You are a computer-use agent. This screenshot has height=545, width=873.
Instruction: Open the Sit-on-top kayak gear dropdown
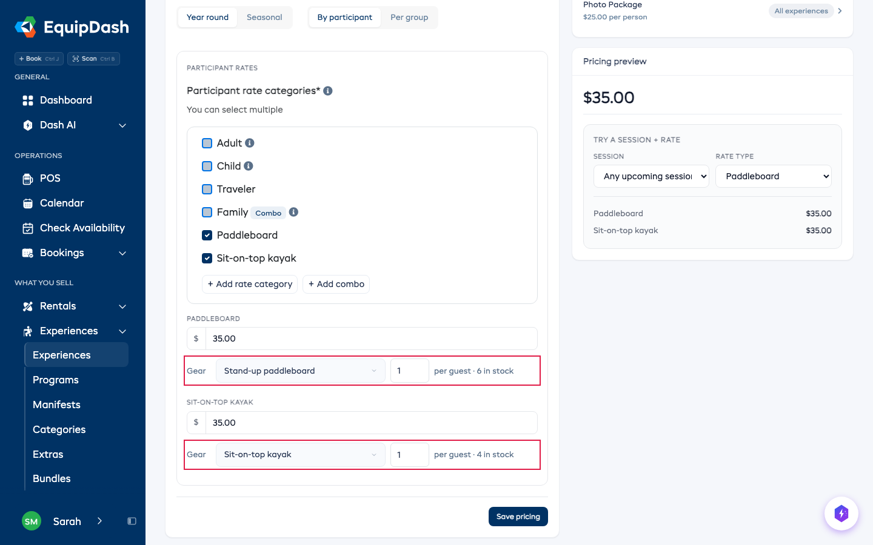(301, 455)
